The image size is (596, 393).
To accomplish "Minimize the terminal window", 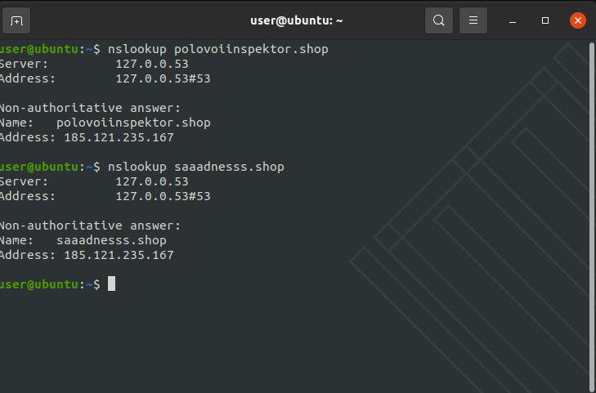I will (x=513, y=20).
